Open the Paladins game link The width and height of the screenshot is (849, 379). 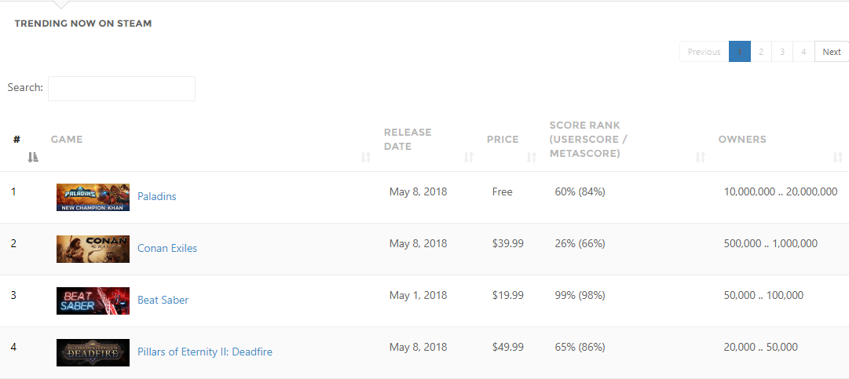click(x=157, y=196)
